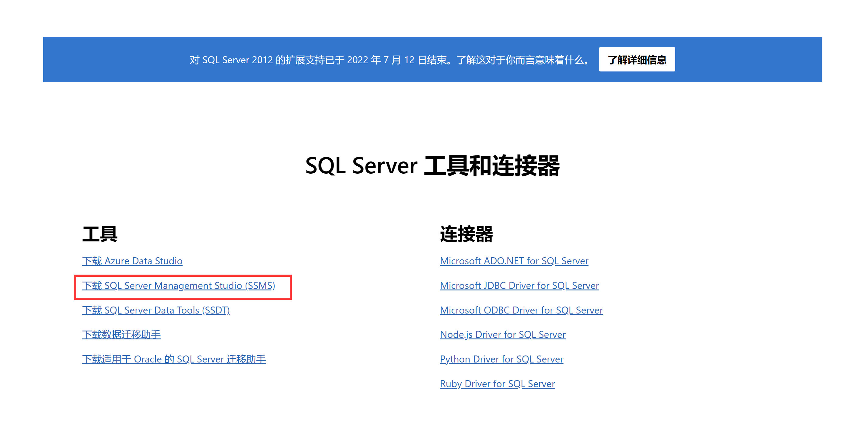Open 下载 Azure Data Studio link

pos(132,261)
